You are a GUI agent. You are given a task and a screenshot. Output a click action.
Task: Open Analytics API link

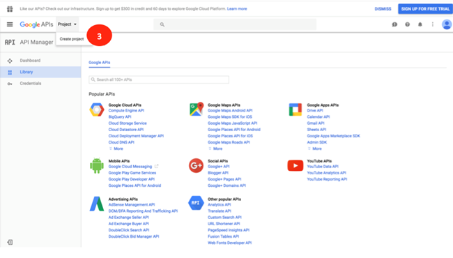tap(220, 204)
